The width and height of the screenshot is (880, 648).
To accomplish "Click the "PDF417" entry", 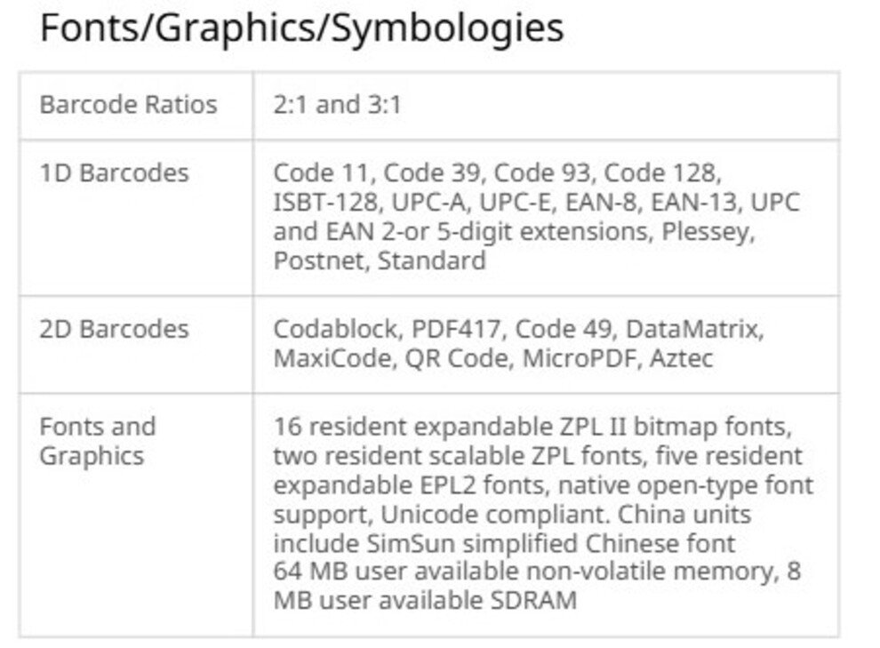I will [x=456, y=329].
